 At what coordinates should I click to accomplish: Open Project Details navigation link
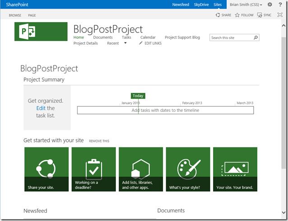pos(86,43)
